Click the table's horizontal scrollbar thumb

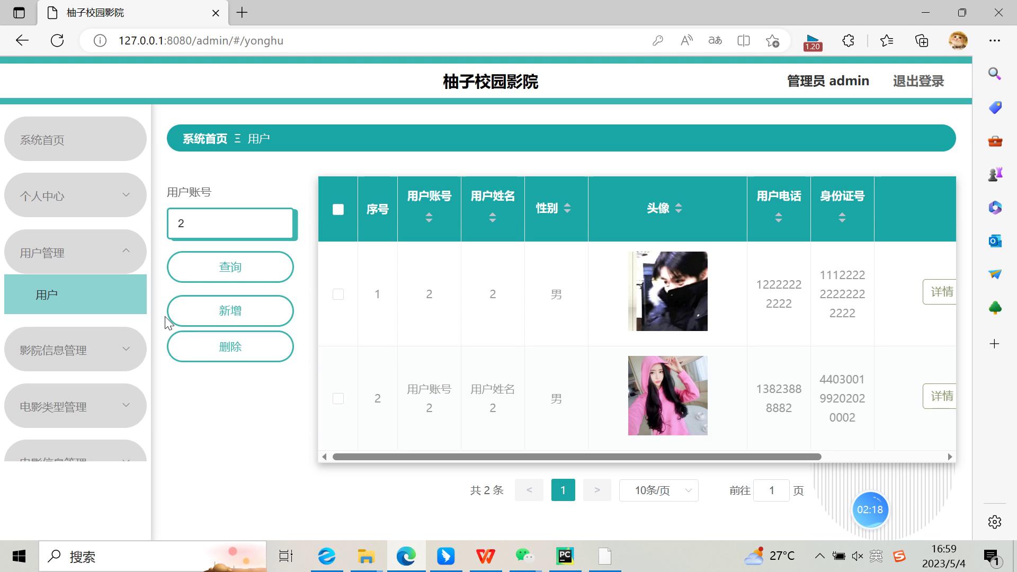tap(577, 457)
